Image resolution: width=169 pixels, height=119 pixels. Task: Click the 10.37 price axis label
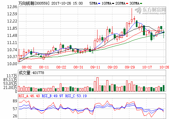pyautogui.click(x=12, y=57)
